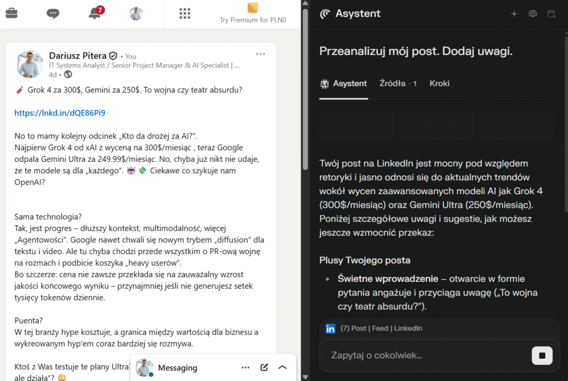Switch to the Źródła tab
This screenshot has width=568, height=381.
pos(397,83)
